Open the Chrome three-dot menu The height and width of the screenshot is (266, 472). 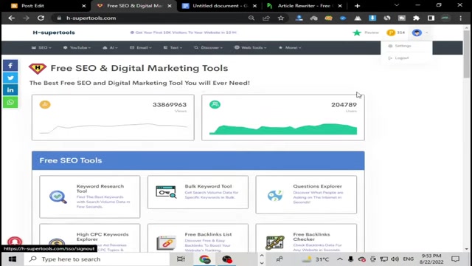click(460, 18)
